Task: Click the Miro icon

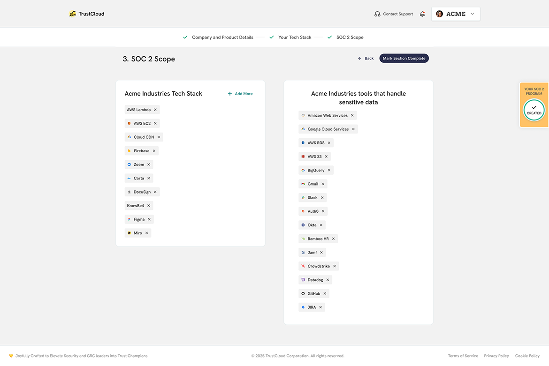Action: tap(129, 233)
